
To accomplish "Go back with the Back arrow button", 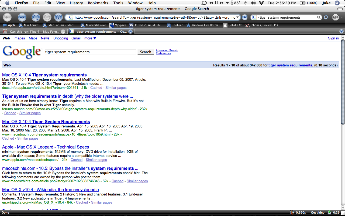I will [7, 18].
